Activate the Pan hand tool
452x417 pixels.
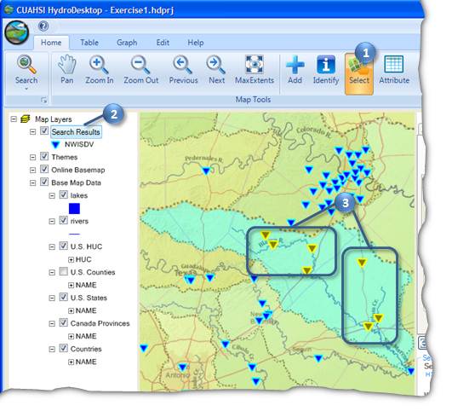pyautogui.click(x=67, y=69)
